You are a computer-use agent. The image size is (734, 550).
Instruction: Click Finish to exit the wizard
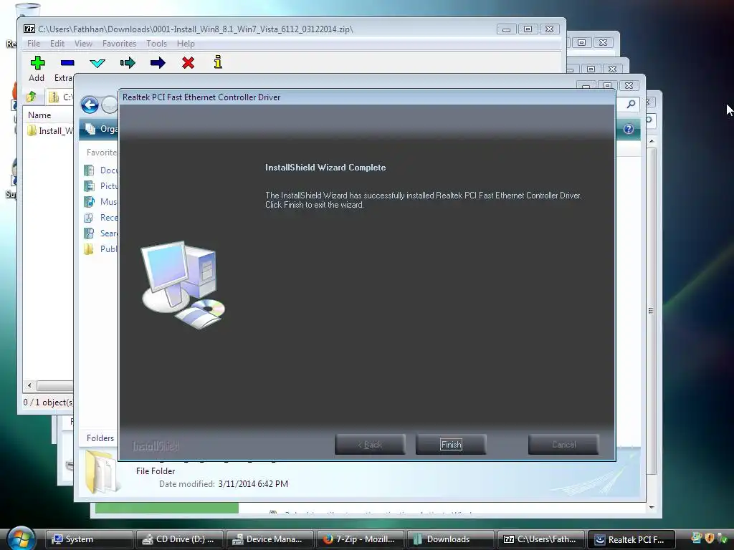click(451, 444)
